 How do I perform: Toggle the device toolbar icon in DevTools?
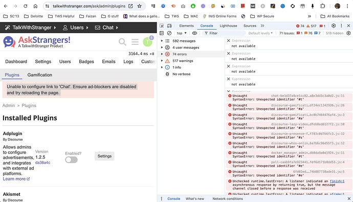coord(169,26)
